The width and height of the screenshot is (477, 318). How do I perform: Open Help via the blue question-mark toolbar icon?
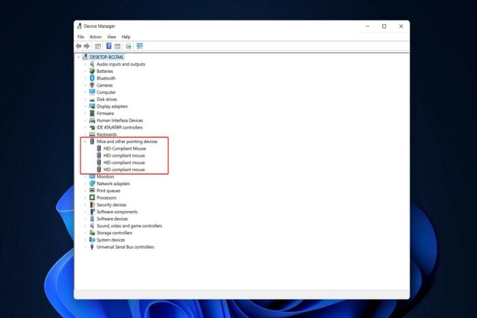pos(108,46)
